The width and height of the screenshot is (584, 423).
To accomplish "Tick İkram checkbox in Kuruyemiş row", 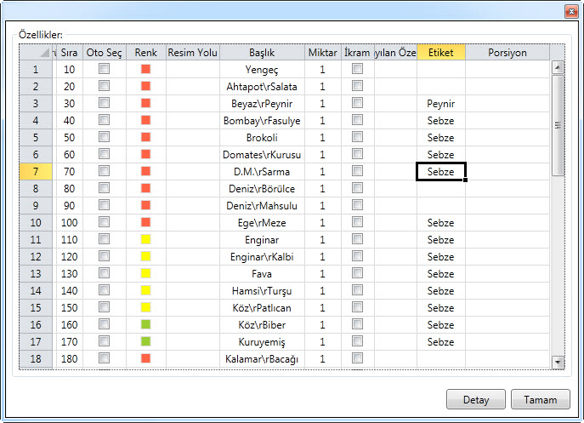I will pos(358,341).
